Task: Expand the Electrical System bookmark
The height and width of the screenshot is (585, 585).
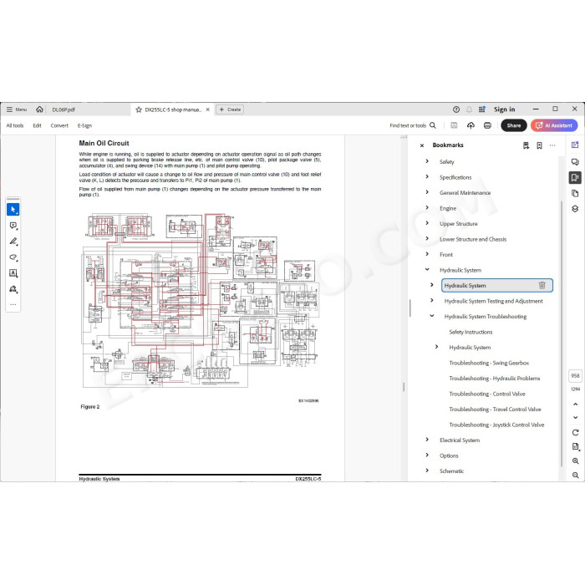Action: [x=427, y=440]
